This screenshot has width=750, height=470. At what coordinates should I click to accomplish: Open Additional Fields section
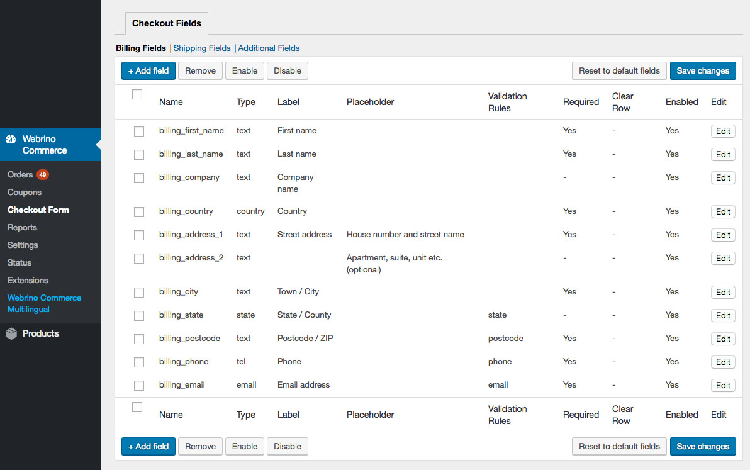[x=269, y=48]
